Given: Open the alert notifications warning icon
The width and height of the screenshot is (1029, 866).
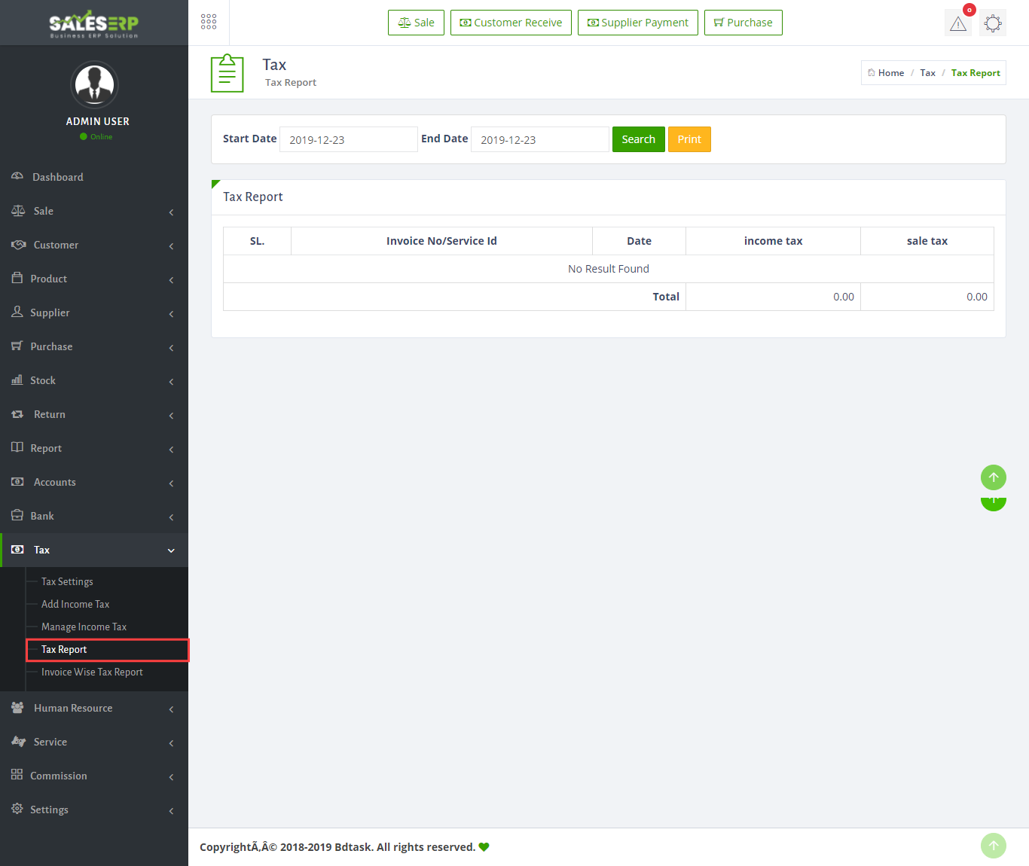Looking at the screenshot, I should tap(957, 23).
